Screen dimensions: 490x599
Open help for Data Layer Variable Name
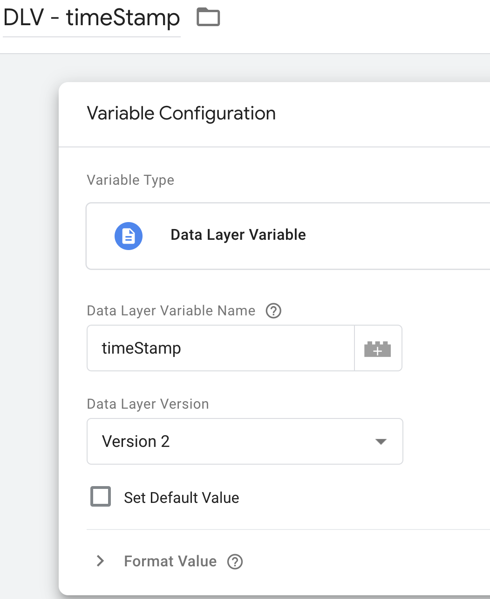pyautogui.click(x=273, y=311)
